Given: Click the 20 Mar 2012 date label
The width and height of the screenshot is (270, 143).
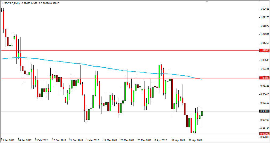Looking at the screenshot, I should [127, 140].
